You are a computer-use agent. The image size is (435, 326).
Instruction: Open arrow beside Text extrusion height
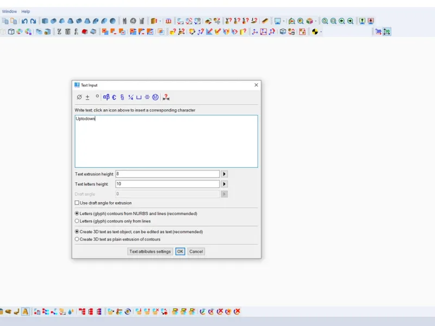click(x=224, y=174)
